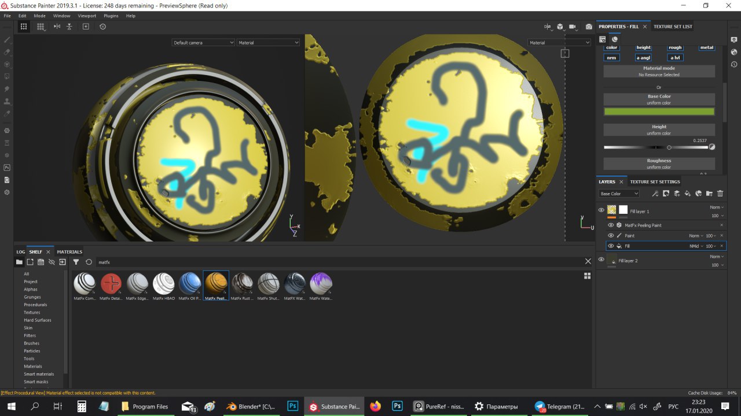Toggle visibility of Paint effect
Screen dimensions: 741x416
pos(611,236)
